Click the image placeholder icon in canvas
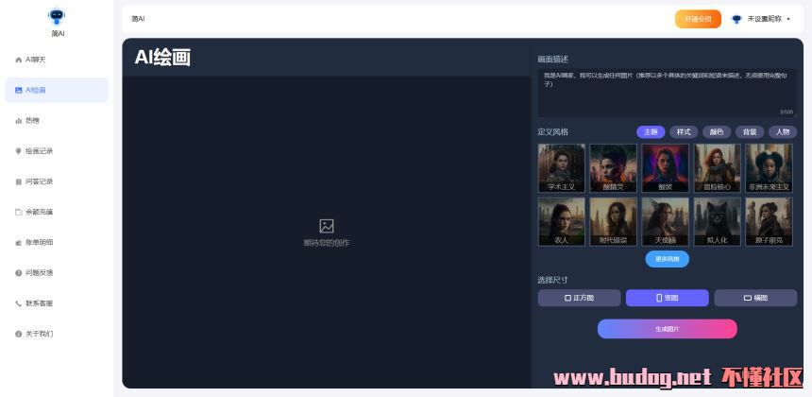The height and width of the screenshot is (397, 812). [x=327, y=226]
